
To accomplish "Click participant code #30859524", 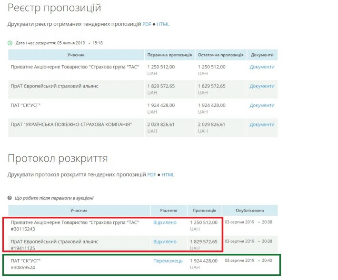I will pos(23,267).
